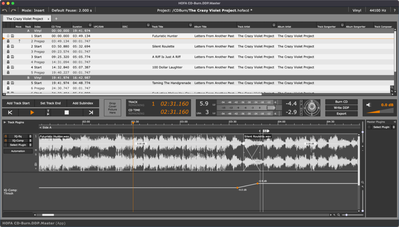Click the Write DDP button
This screenshot has height=227, width=399.
pyautogui.click(x=341, y=108)
